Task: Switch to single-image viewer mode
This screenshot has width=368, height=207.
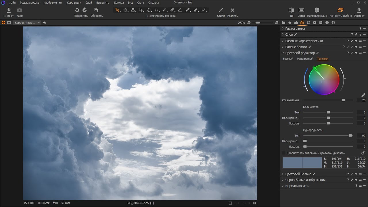Action: pos(9,22)
